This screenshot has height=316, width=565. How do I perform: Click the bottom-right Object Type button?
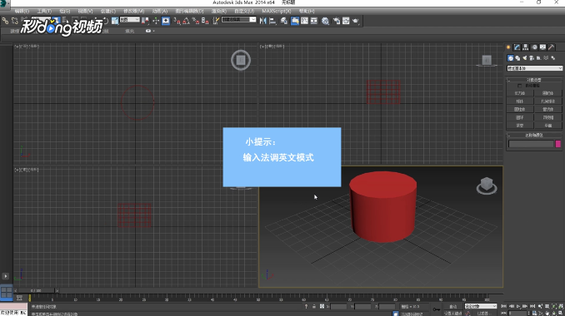pos(547,126)
